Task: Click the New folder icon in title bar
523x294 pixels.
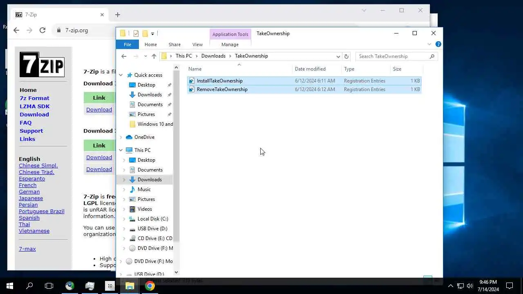Action: [x=145, y=33]
